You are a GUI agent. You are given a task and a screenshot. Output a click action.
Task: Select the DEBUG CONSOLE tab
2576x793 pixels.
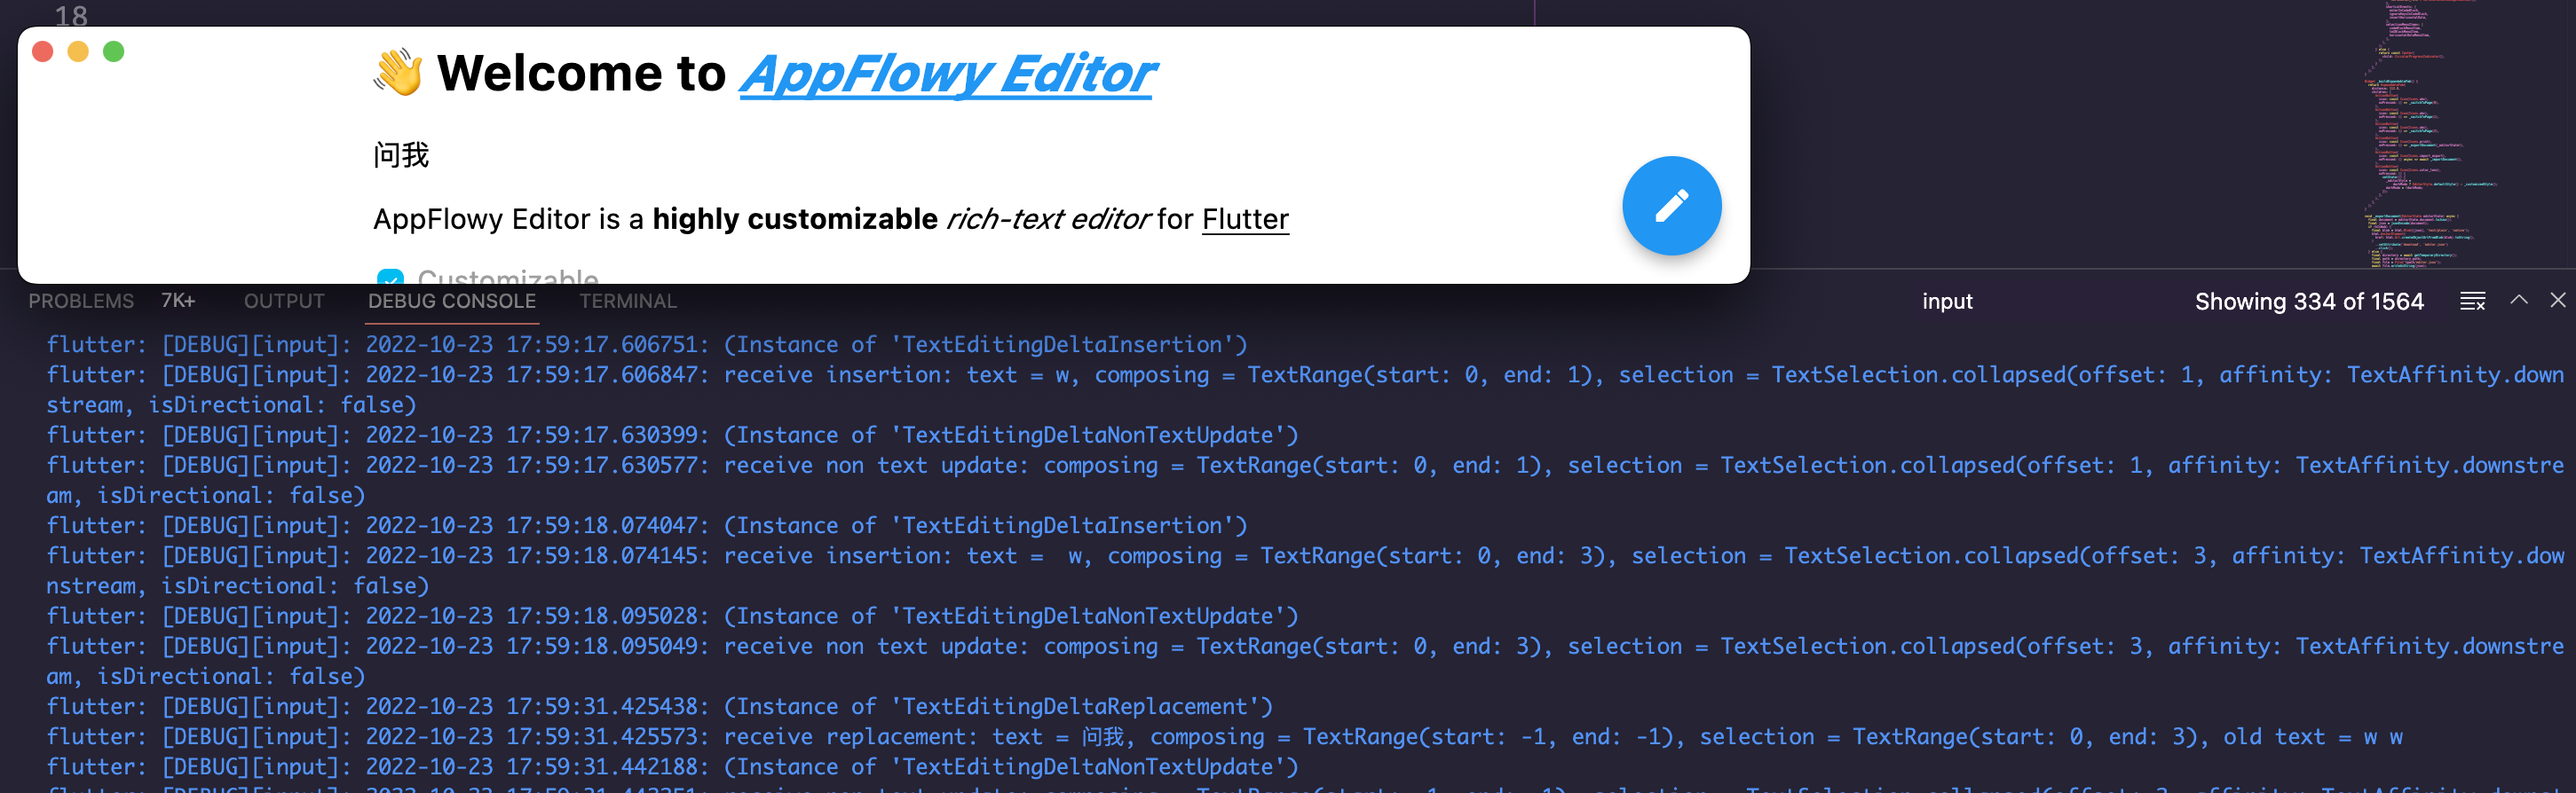point(452,301)
